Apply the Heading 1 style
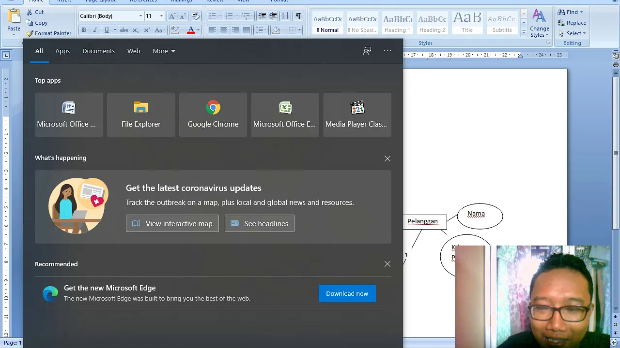The height and width of the screenshot is (348, 620). [398, 23]
